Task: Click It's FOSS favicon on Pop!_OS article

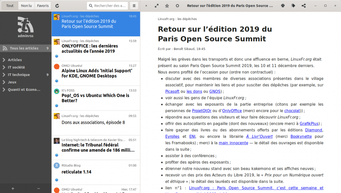Action: [57, 92]
